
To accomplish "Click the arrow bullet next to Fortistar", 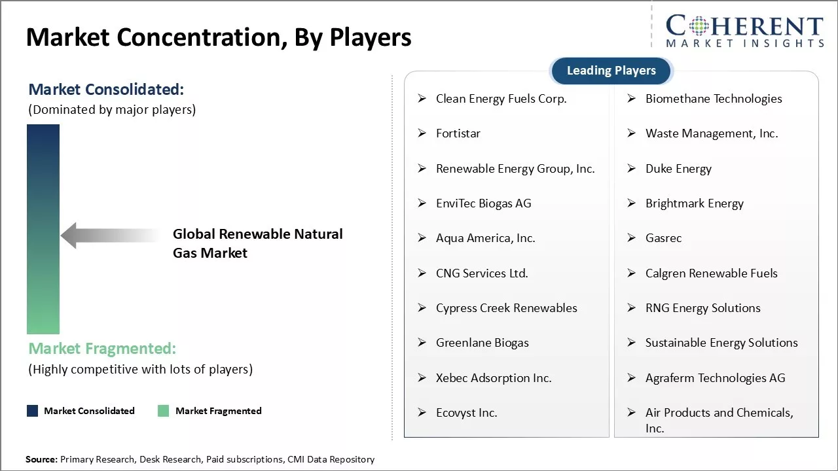I will coord(422,133).
